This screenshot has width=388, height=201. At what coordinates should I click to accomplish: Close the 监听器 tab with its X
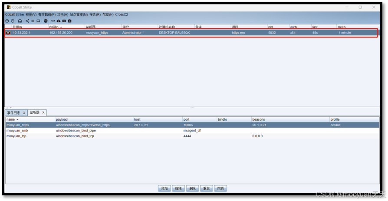[43, 112]
